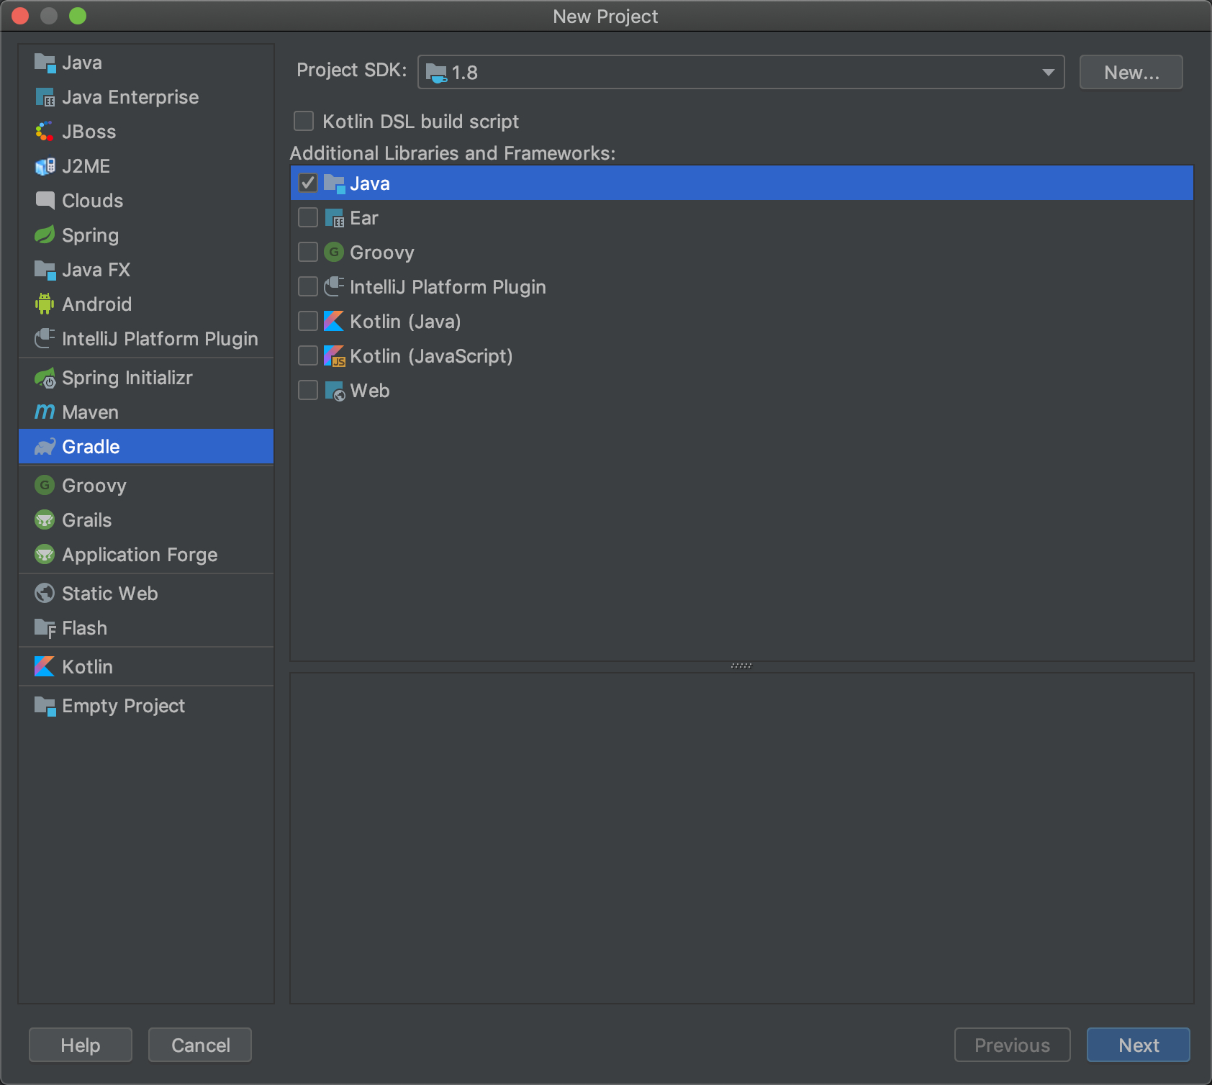Click the red close window button

point(20,16)
